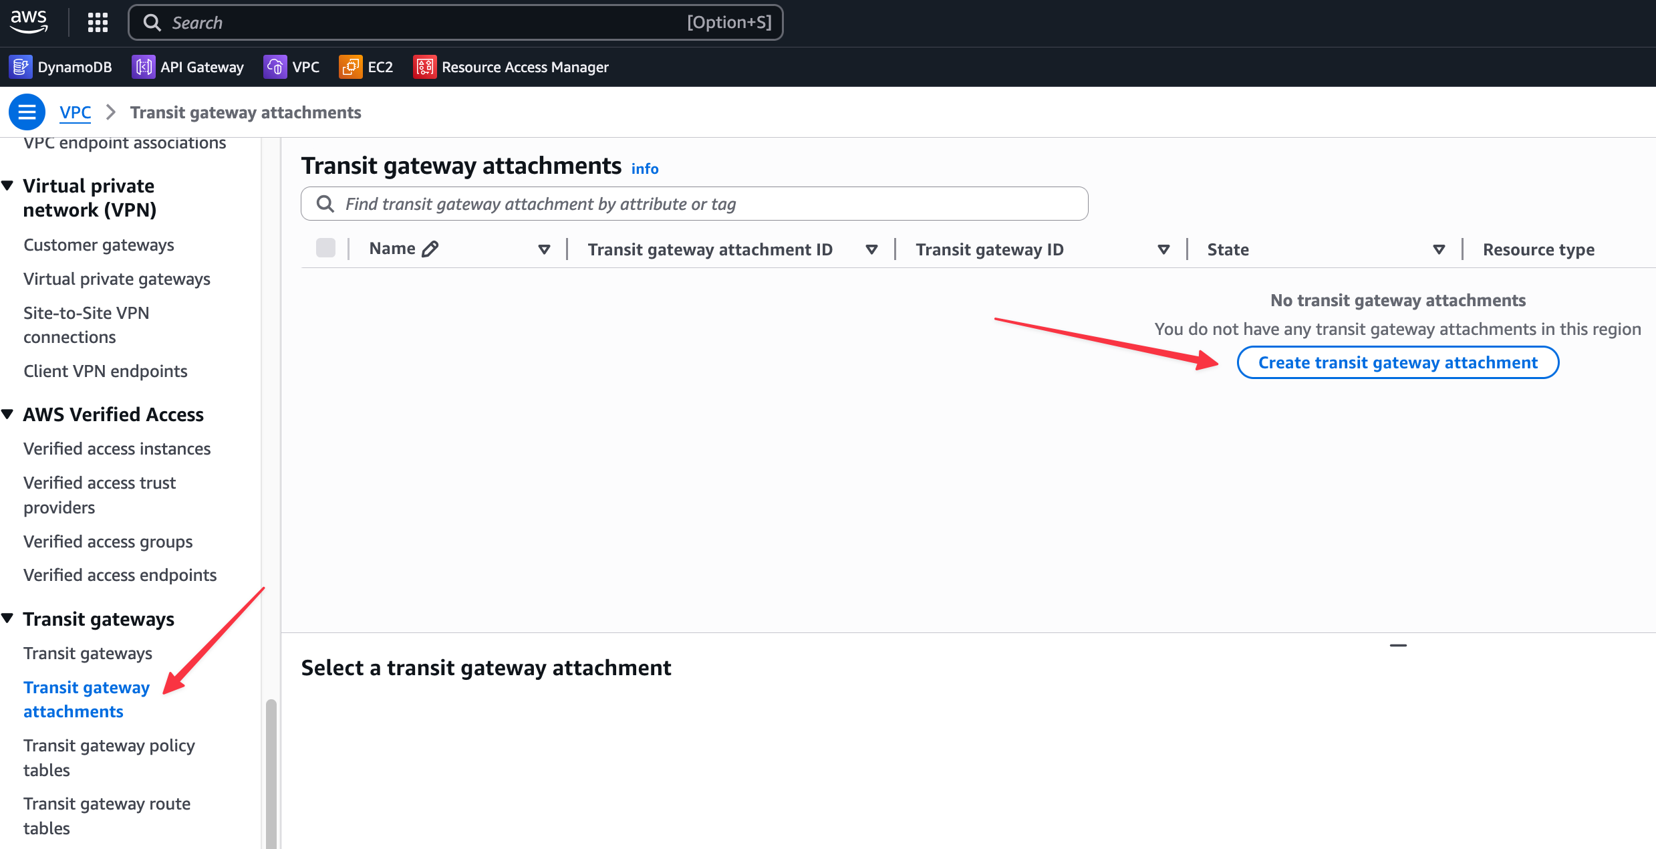Open the navigation hamburger menu

(27, 112)
